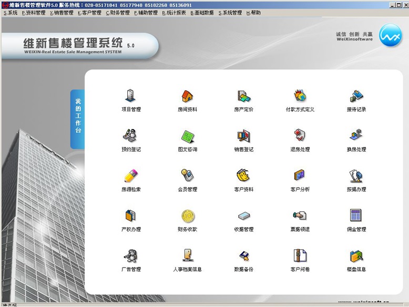The height and width of the screenshot is (307, 409).
Task: Open the 销售管理 menu in menu bar
Action: (62, 13)
